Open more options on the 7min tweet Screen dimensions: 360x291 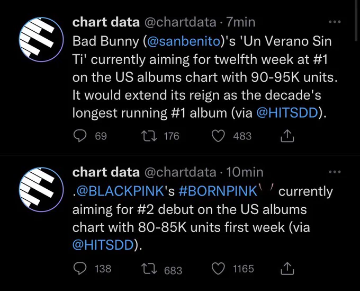tap(335, 22)
